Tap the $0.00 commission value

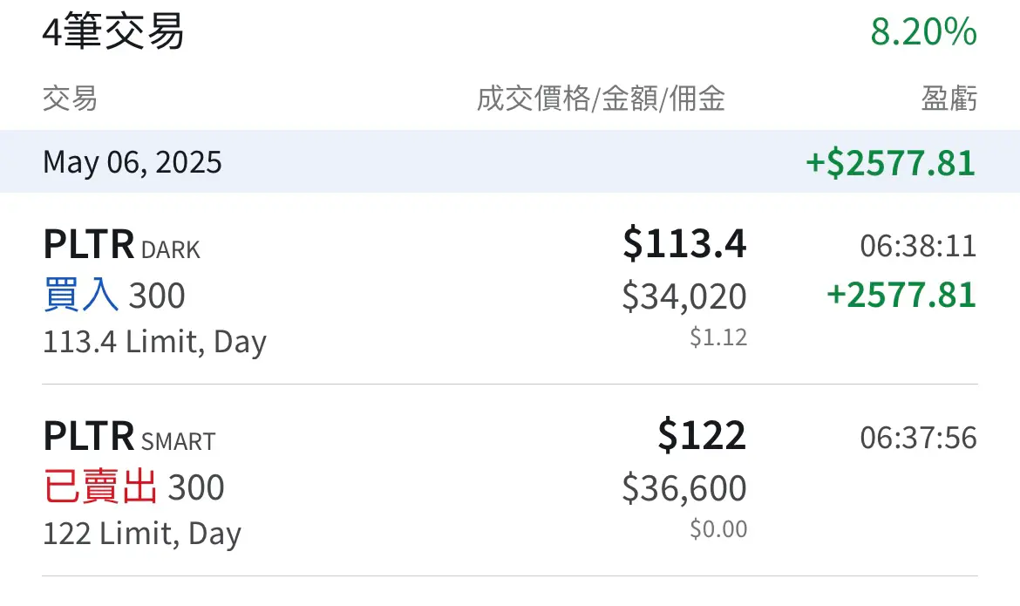pyautogui.click(x=718, y=528)
